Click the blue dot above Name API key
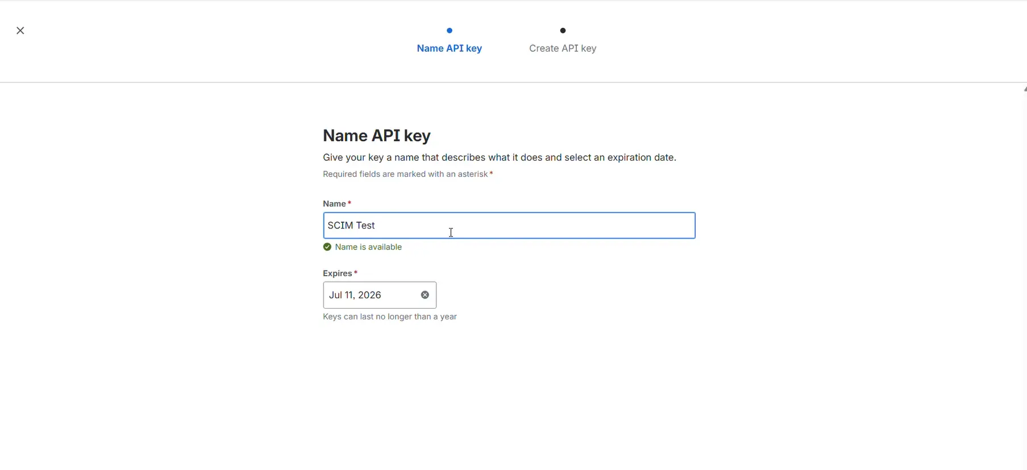Viewport: 1027px width, 470px height. pos(450,31)
